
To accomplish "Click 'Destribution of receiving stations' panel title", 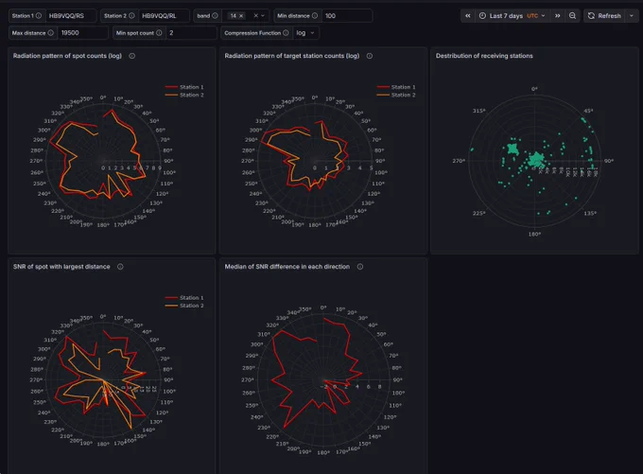I will click(484, 56).
